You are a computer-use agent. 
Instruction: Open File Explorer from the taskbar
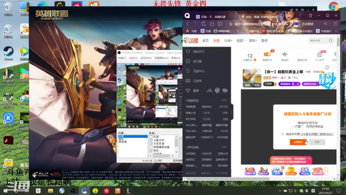click(x=50, y=191)
